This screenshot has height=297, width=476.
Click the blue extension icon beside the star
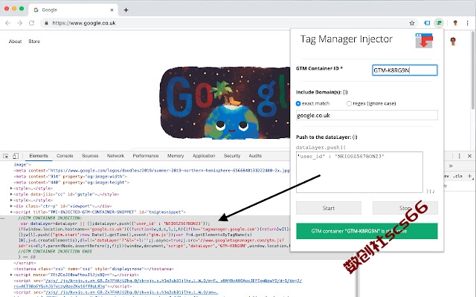point(427,23)
